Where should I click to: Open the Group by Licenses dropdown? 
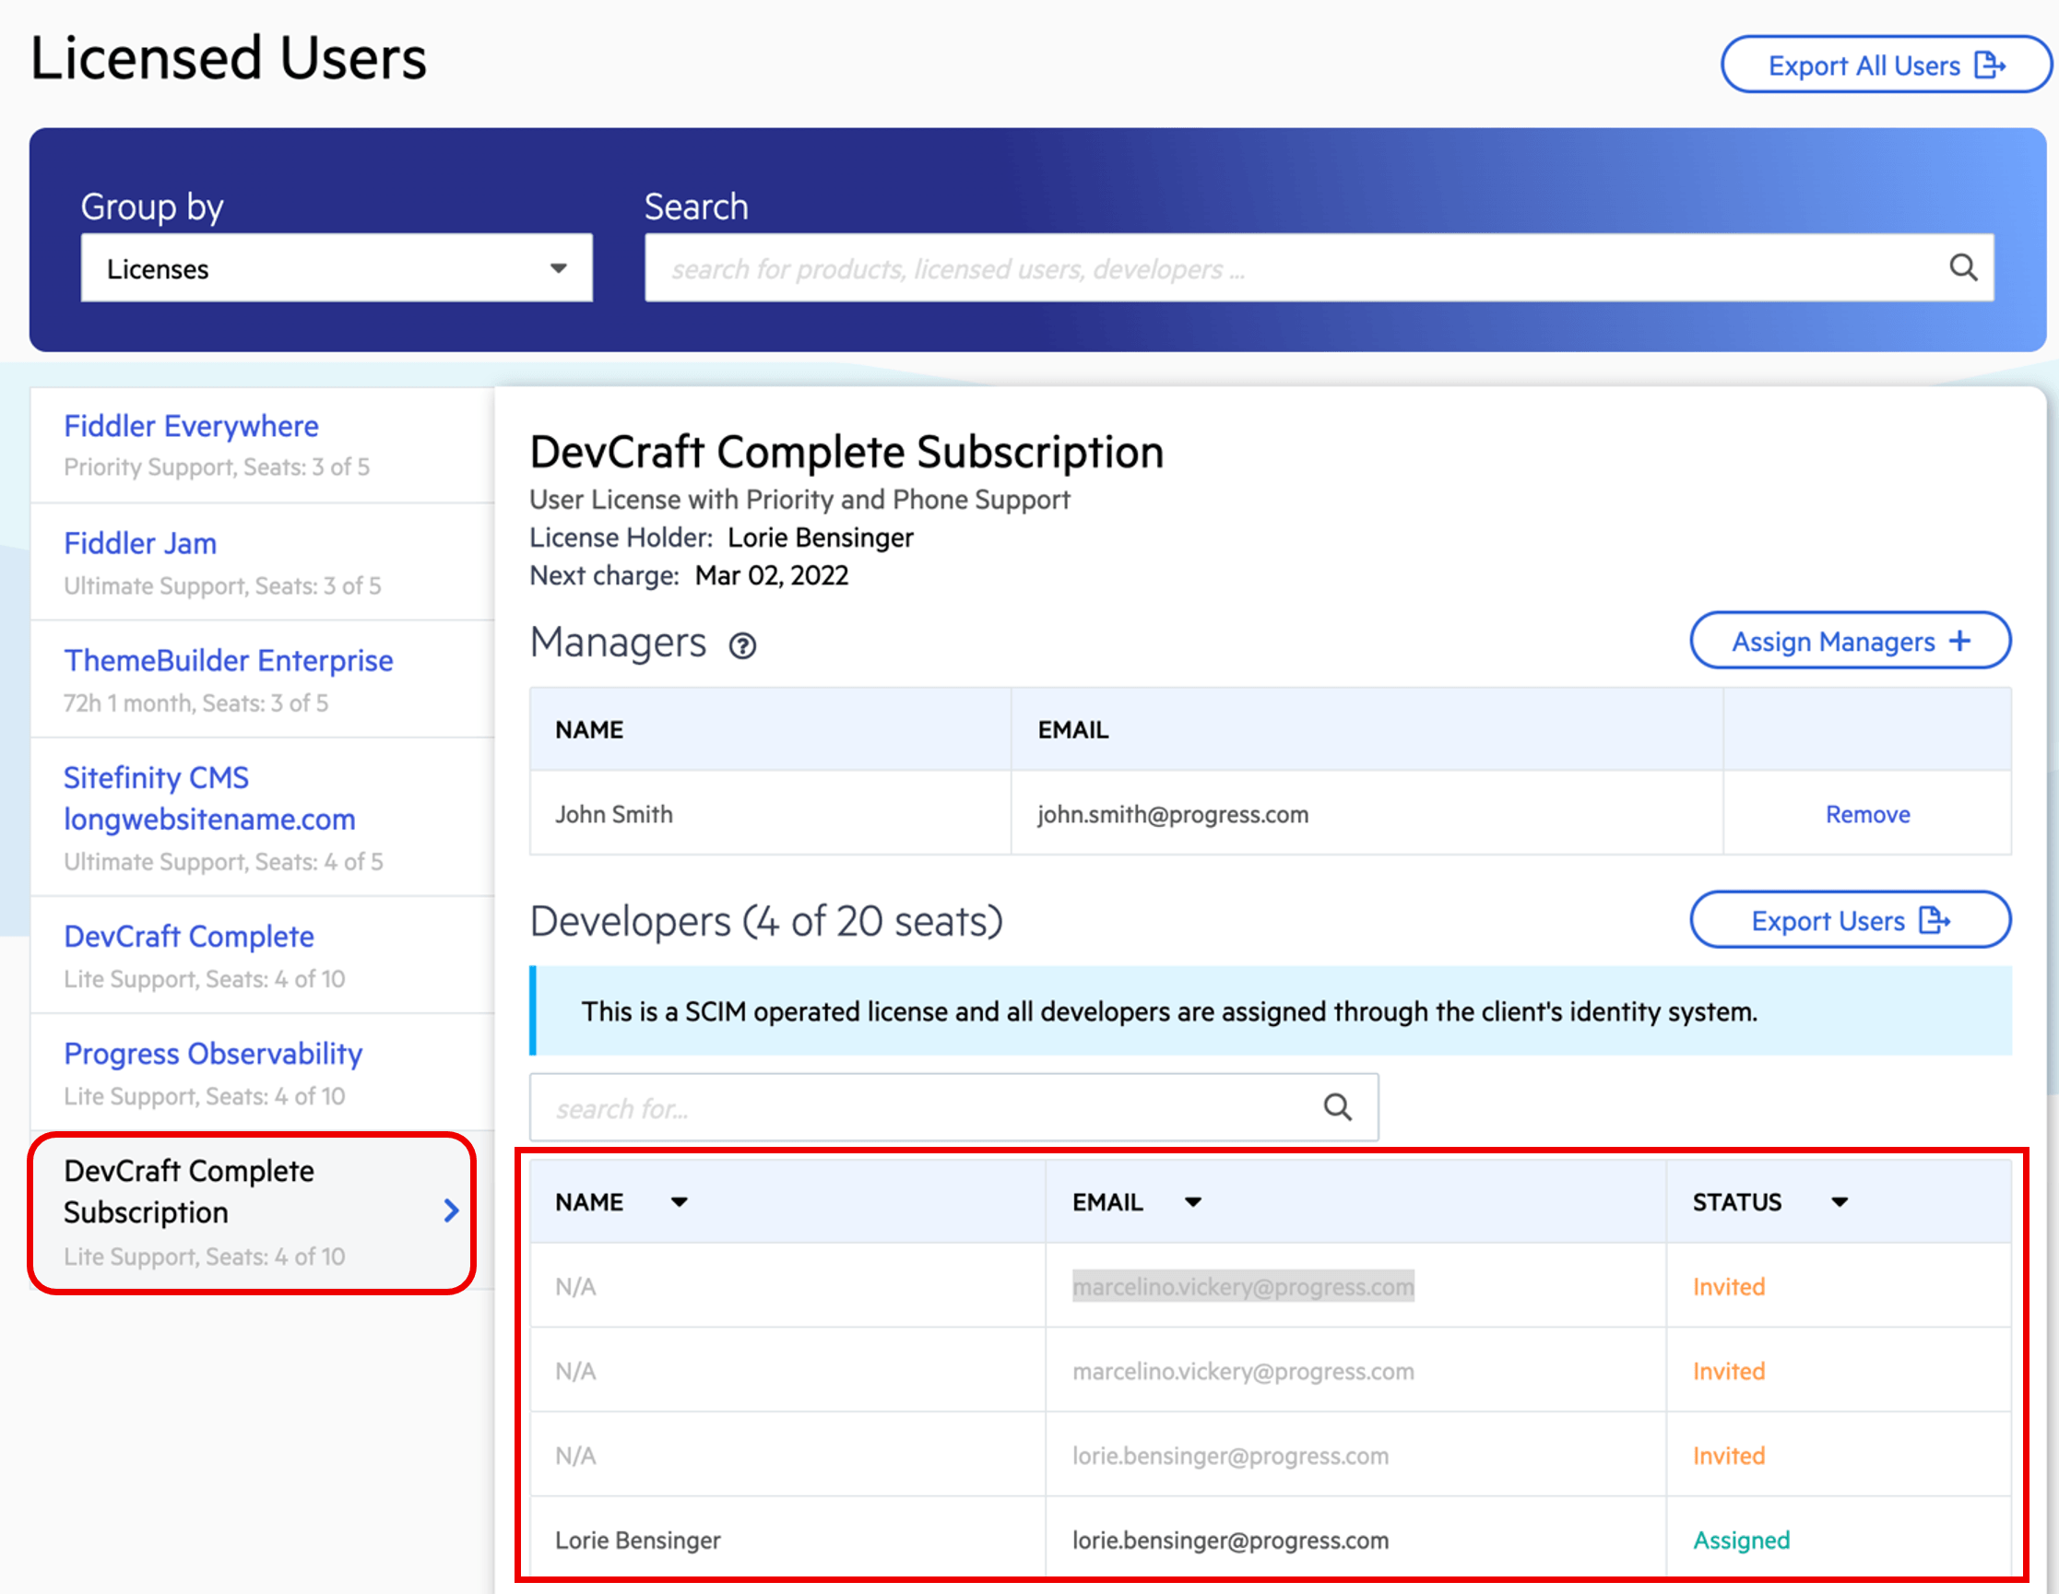point(337,268)
